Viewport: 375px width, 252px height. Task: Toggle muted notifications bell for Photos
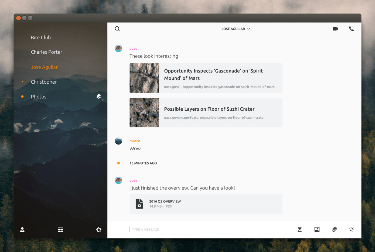point(99,97)
